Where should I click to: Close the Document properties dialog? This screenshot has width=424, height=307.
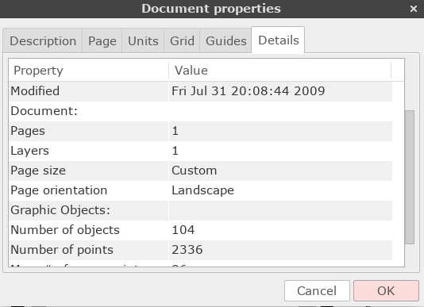[x=414, y=9]
